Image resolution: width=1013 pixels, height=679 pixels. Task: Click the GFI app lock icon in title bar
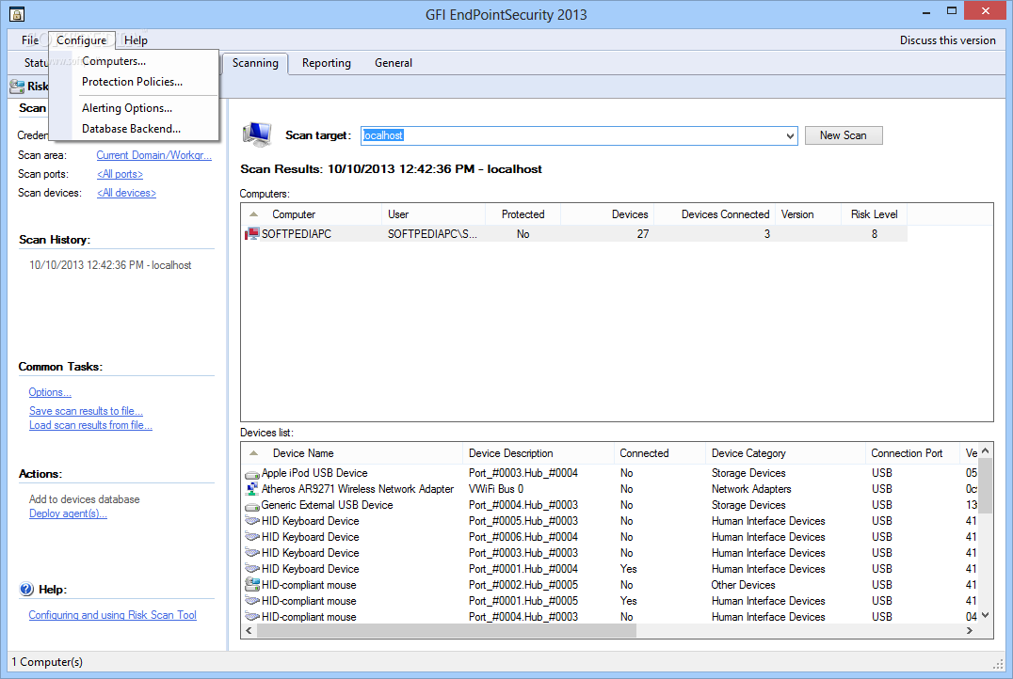(x=17, y=13)
